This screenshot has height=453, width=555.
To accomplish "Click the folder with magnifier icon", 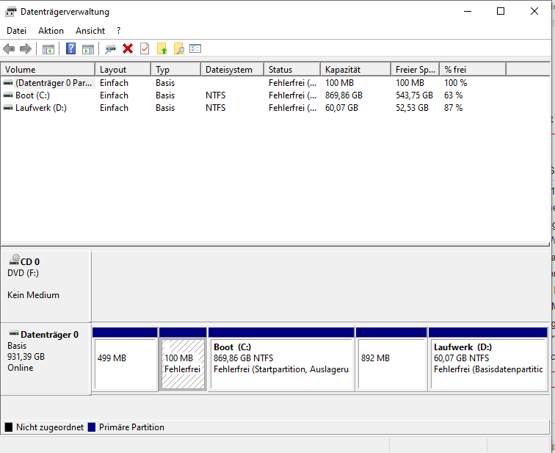I will 178,48.
